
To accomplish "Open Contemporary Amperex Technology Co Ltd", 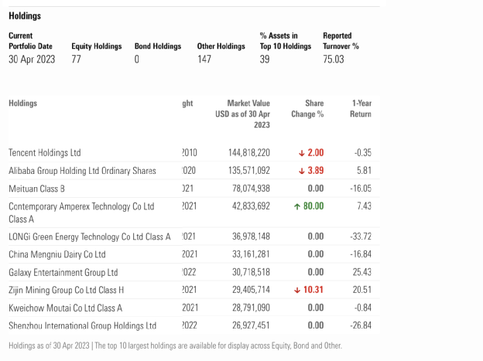I will (x=81, y=206).
